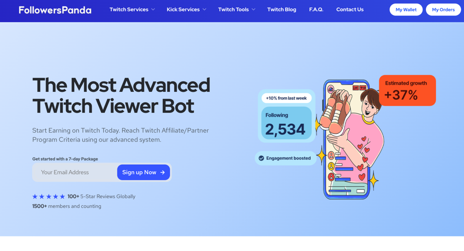Click the Start Earning on Twitch Today paragraph
Viewport: 464px width, 251px height.
point(120,135)
